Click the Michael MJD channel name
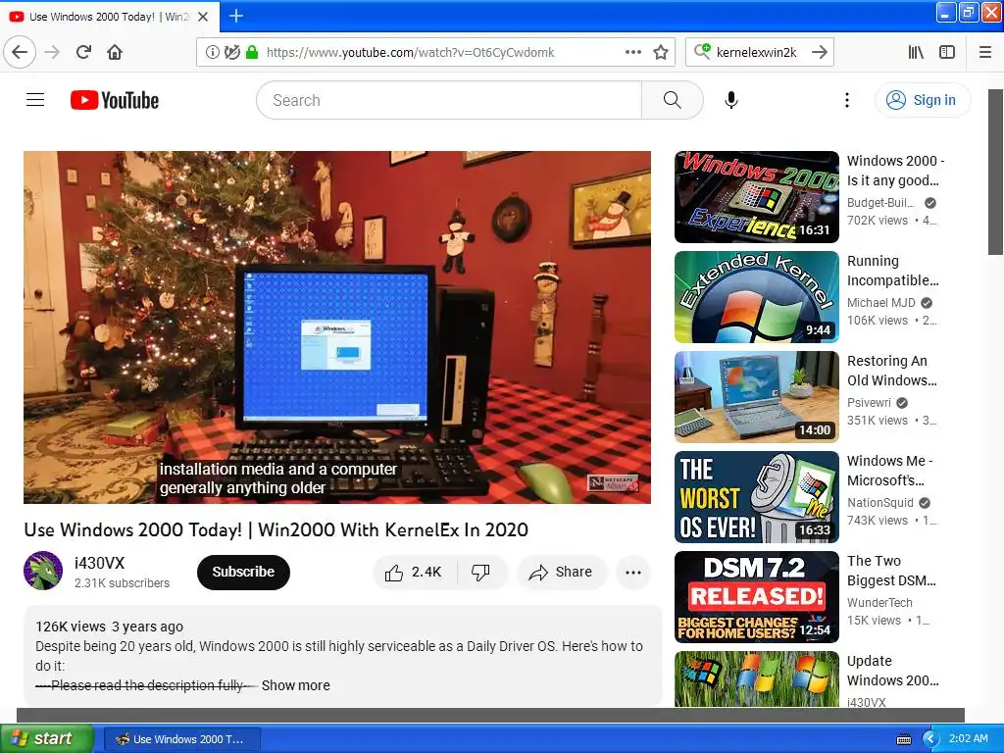 coord(881,302)
